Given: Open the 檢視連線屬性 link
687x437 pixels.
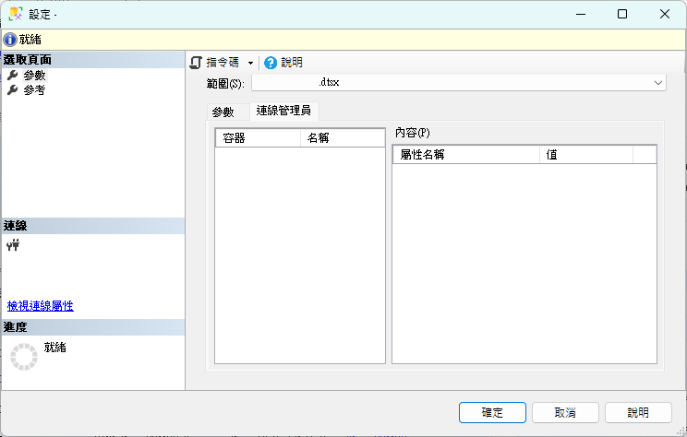Looking at the screenshot, I should (x=41, y=306).
